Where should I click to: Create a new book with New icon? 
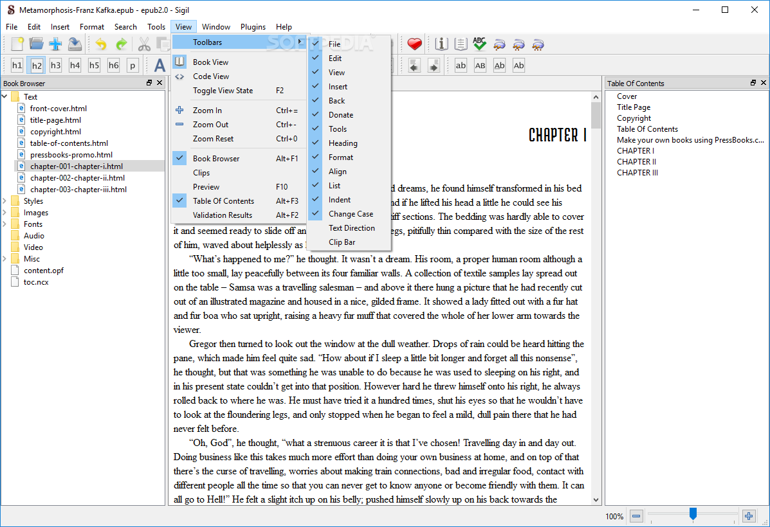pos(17,44)
